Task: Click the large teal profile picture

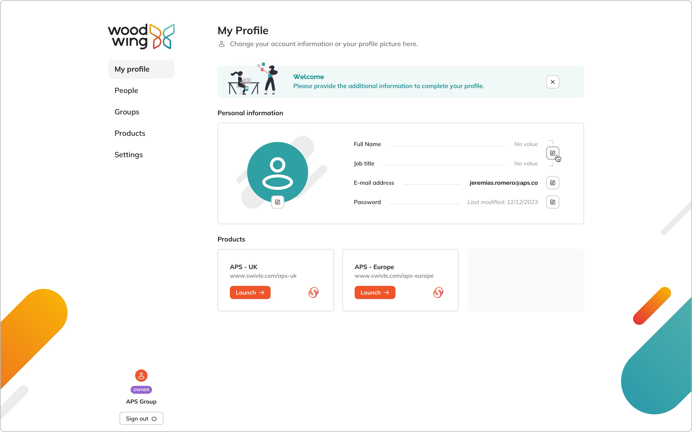Action: pos(277,172)
